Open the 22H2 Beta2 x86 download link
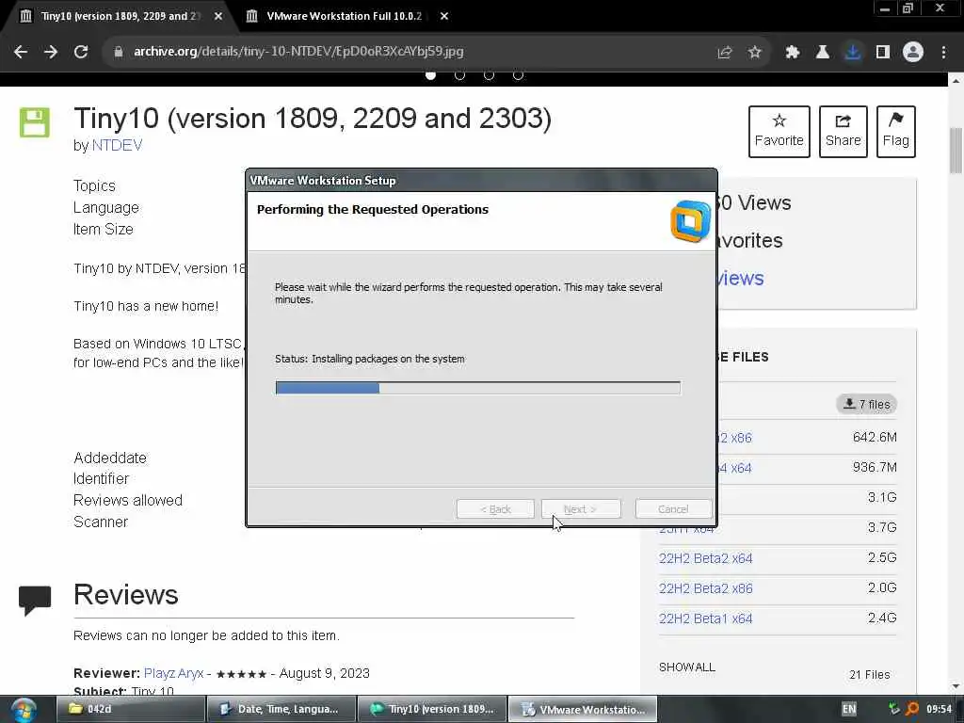 (706, 588)
